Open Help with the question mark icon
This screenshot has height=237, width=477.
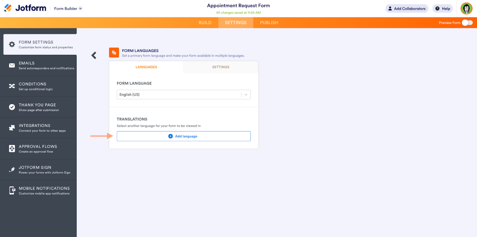(x=443, y=8)
